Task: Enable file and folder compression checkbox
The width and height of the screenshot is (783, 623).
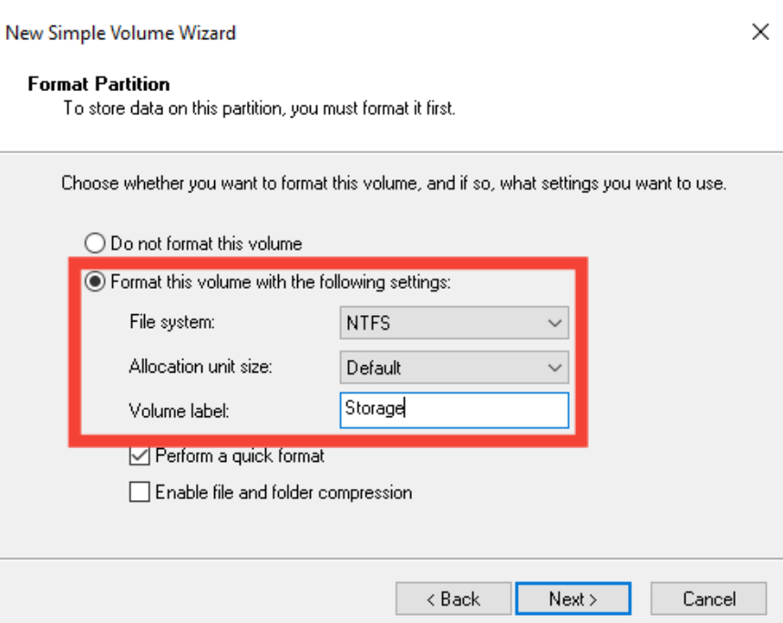Action: pyautogui.click(x=139, y=493)
